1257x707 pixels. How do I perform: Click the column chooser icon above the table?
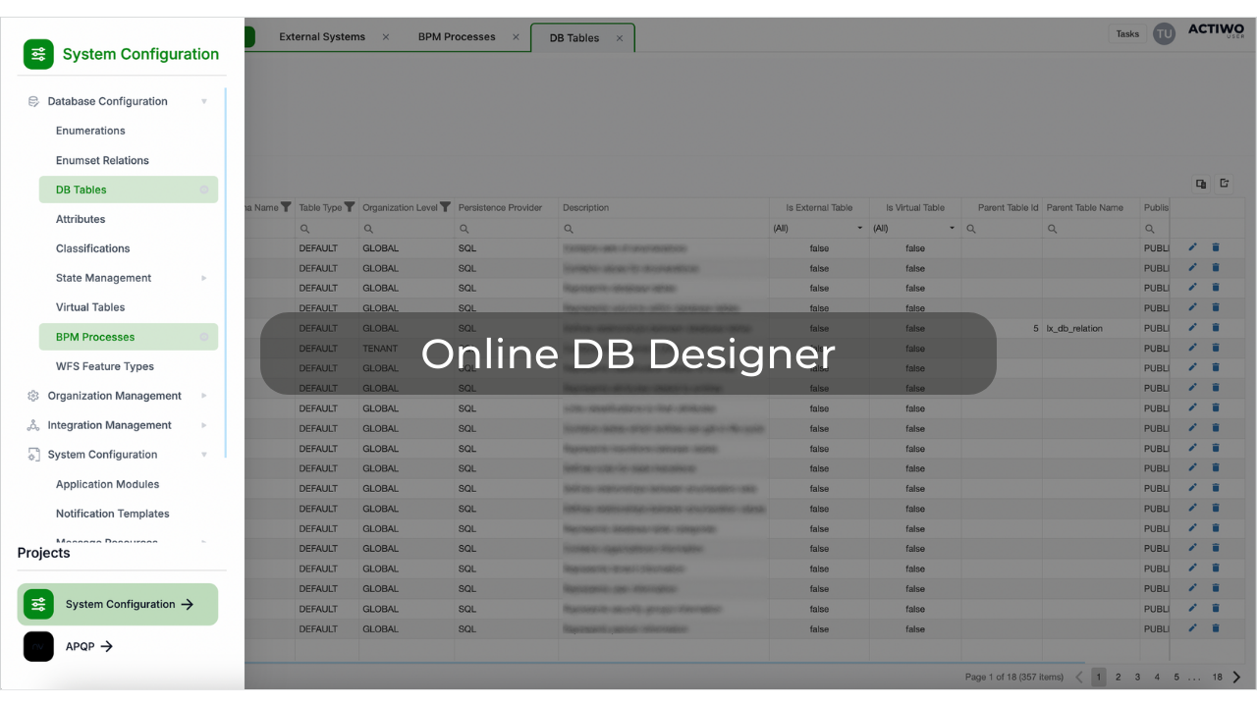pos(1201,184)
